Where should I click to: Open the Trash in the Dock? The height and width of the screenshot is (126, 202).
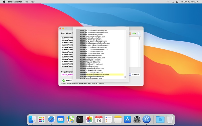[170, 119]
